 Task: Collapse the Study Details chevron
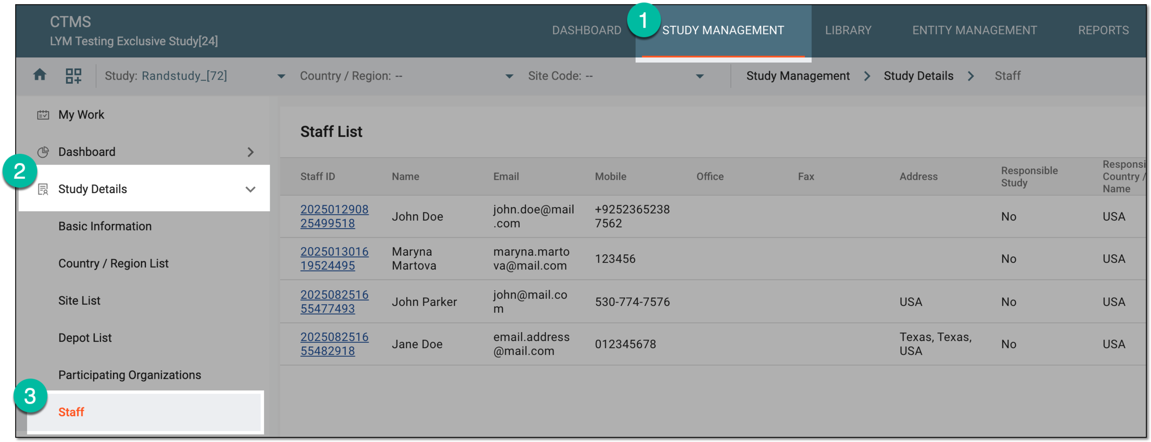pyautogui.click(x=250, y=189)
